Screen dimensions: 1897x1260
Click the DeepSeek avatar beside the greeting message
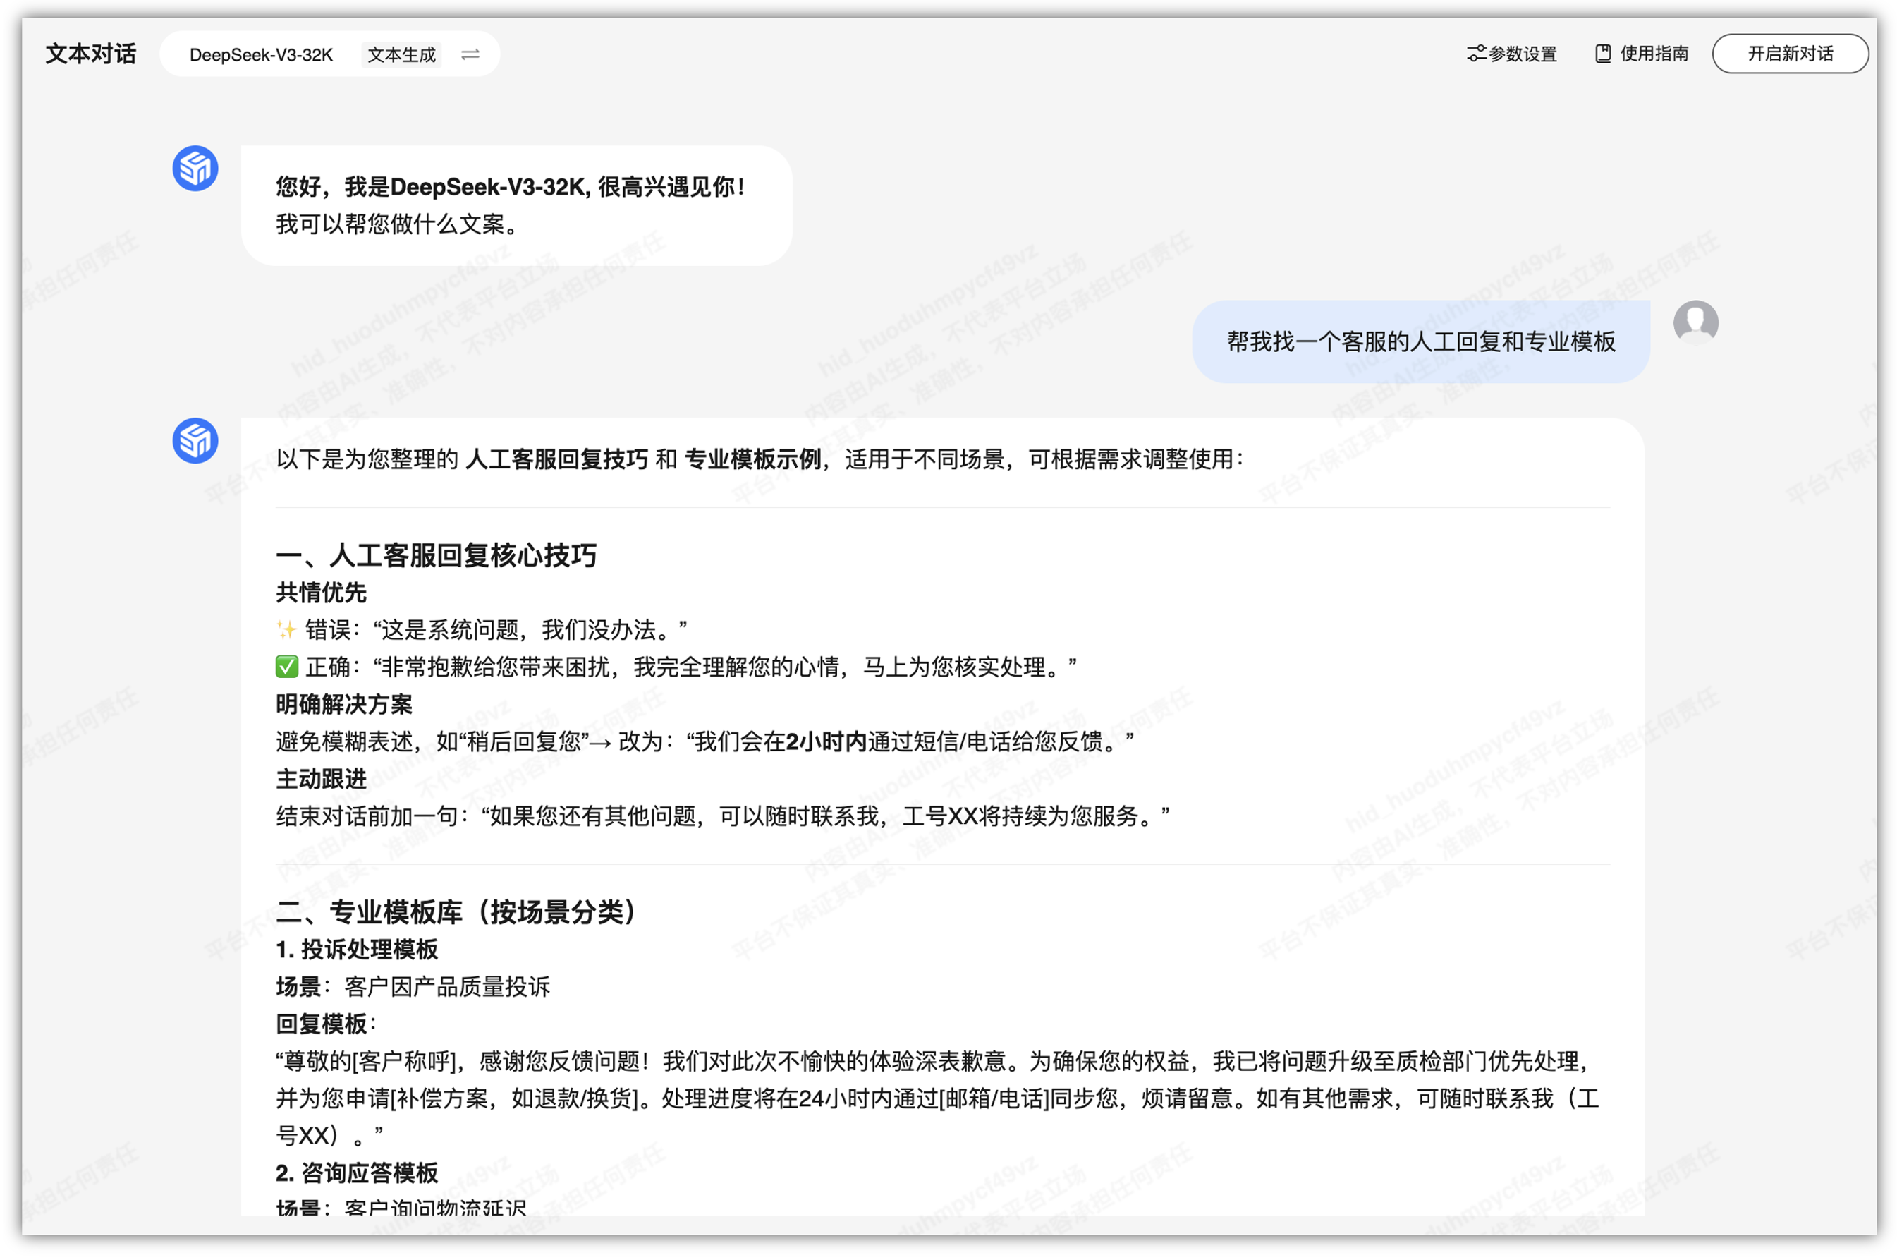[x=195, y=168]
